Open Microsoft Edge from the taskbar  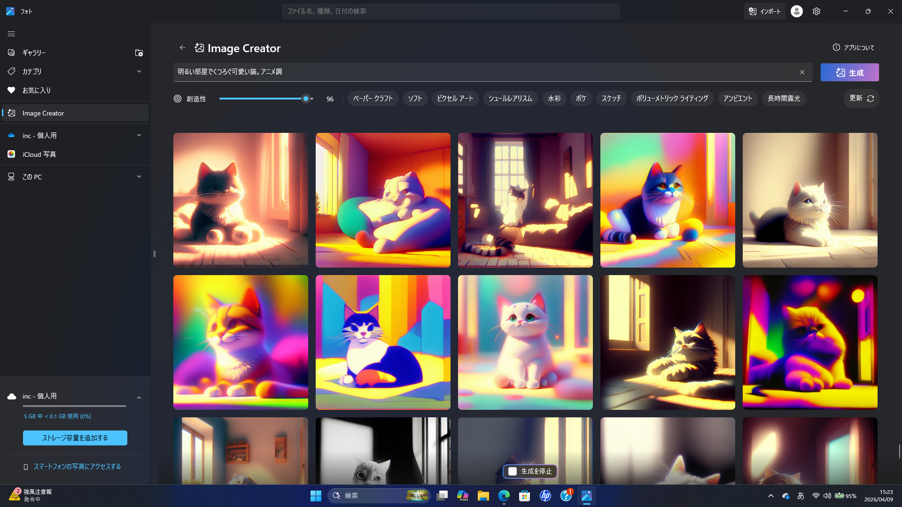(504, 496)
